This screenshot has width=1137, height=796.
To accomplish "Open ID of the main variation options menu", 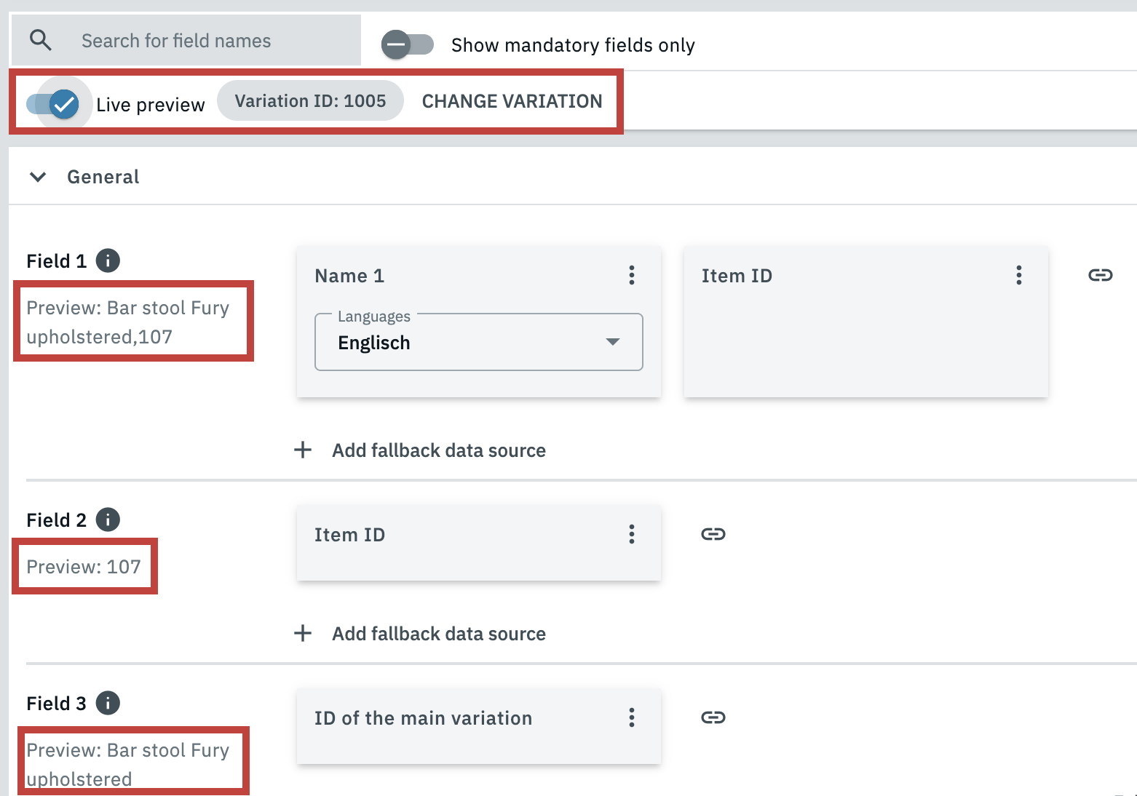I will [632, 717].
